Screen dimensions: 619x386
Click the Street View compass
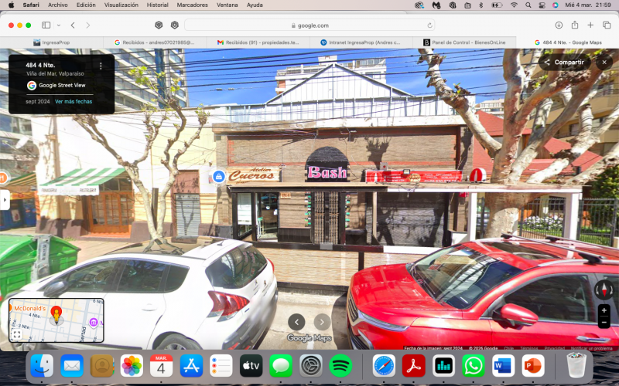pos(604,289)
